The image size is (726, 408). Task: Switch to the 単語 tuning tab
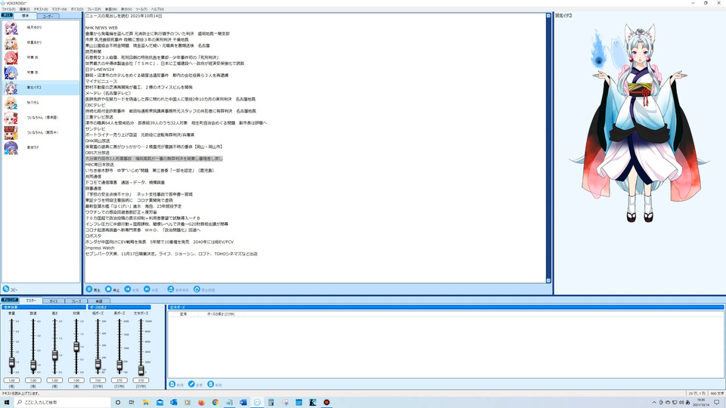point(99,301)
